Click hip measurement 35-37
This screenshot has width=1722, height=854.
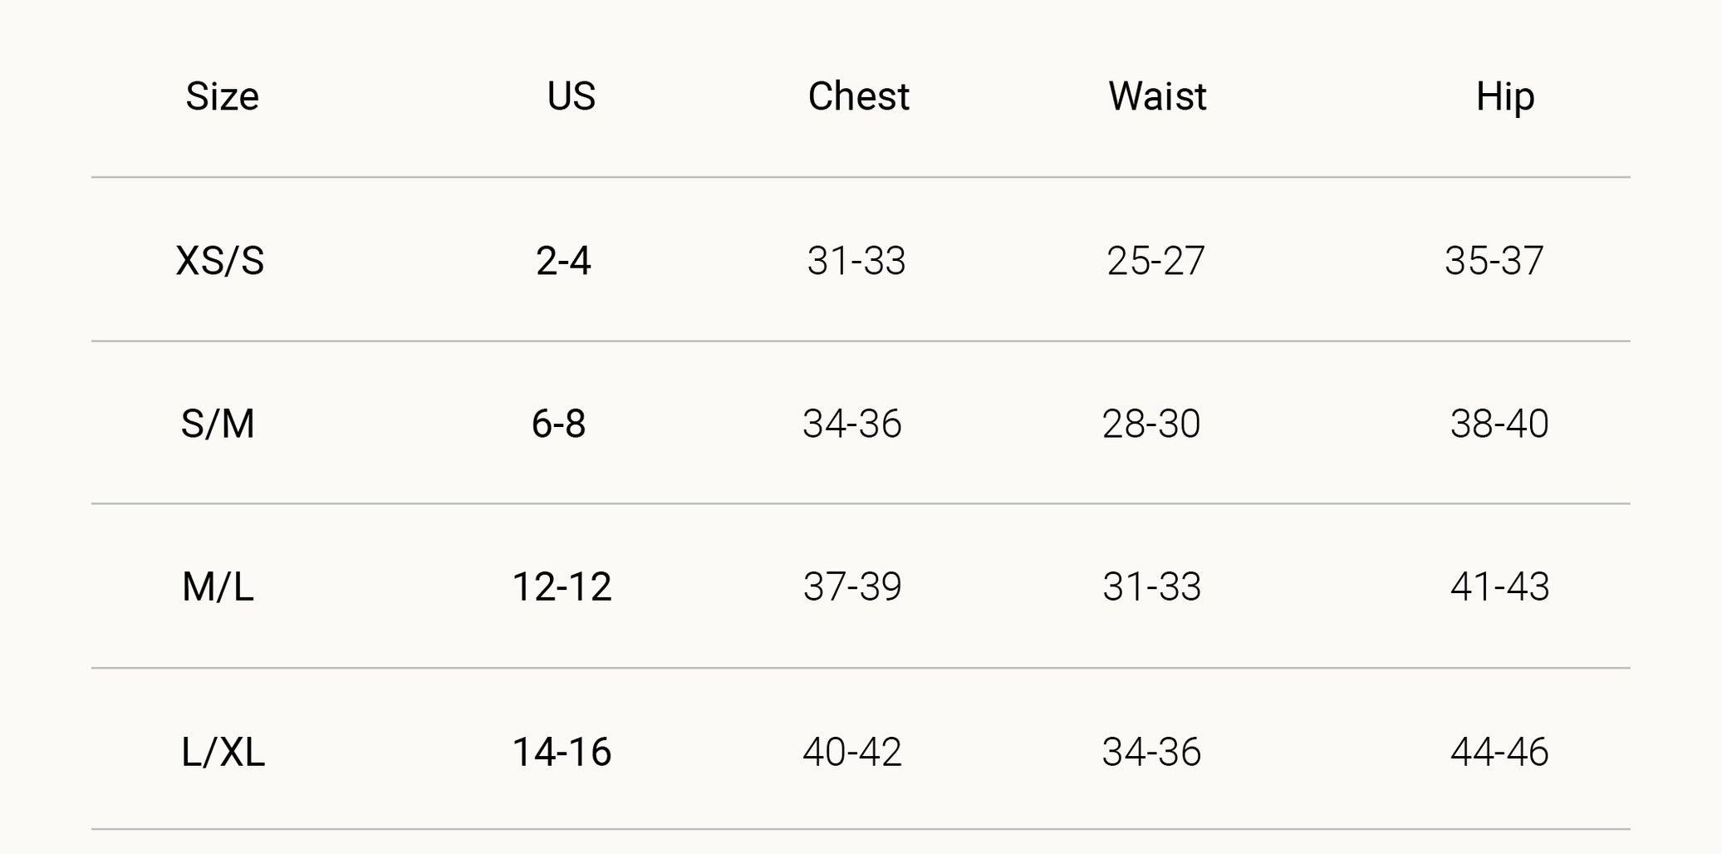(1494, 261)
